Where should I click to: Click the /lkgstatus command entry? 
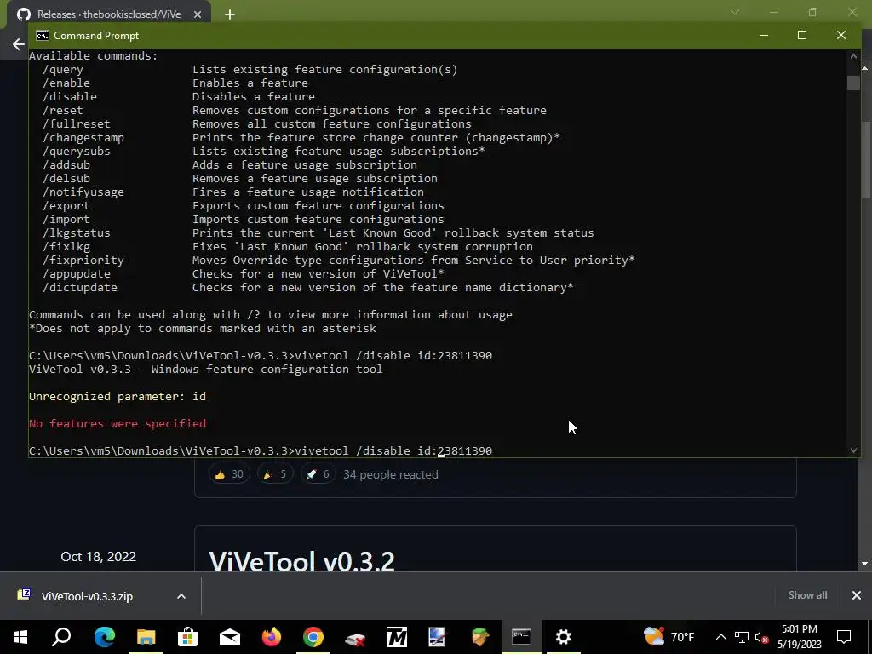[x=77, y=233]
